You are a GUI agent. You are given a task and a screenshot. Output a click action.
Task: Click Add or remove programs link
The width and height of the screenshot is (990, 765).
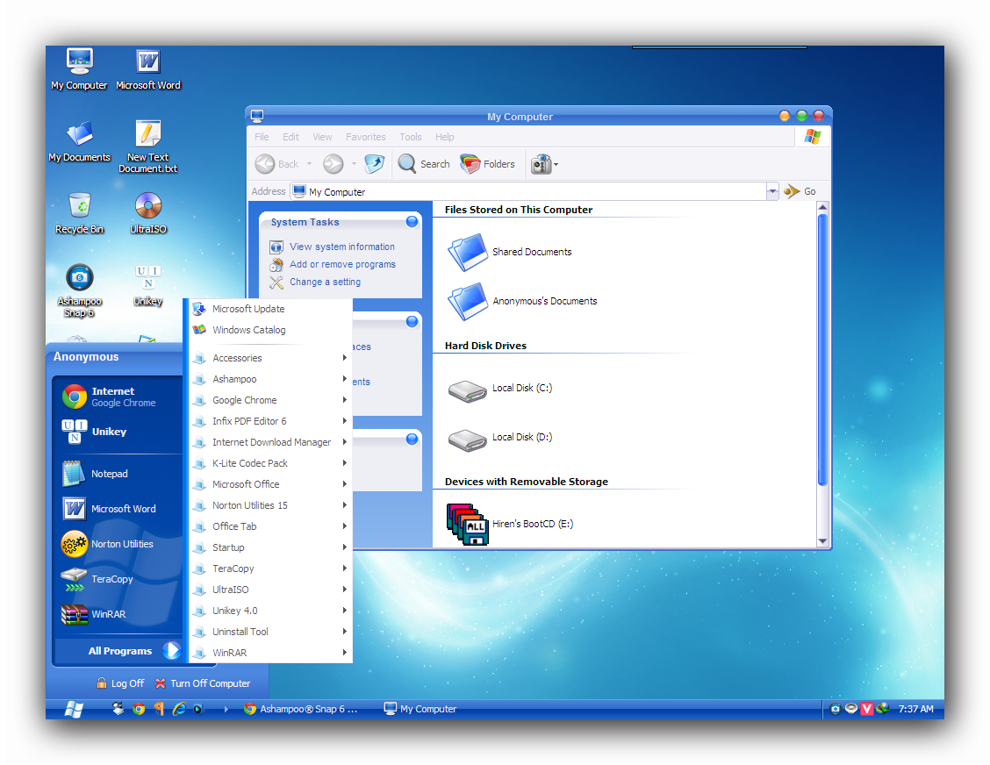[343, 264]
